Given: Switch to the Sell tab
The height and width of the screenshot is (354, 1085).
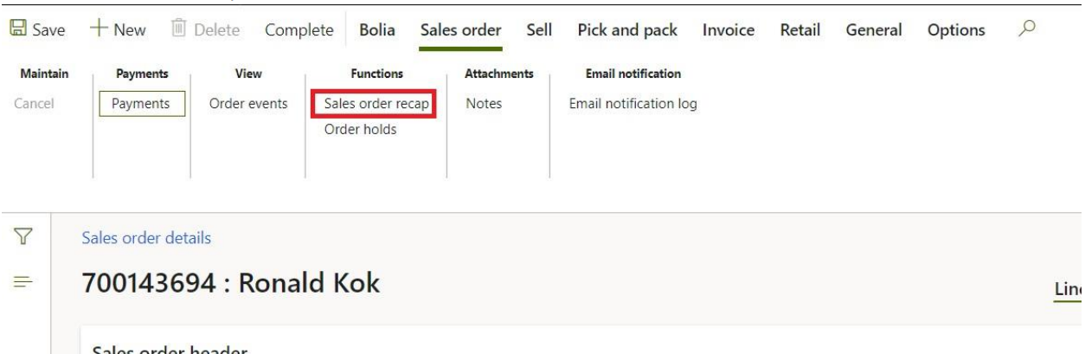Looking at the screenshot, I should tap(539, 30).
